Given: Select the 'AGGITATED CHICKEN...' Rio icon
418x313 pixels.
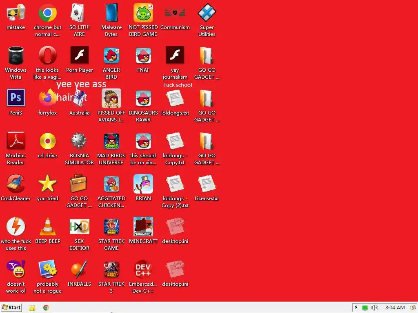Looking at the screenshot, I should (x=111, y=184).
